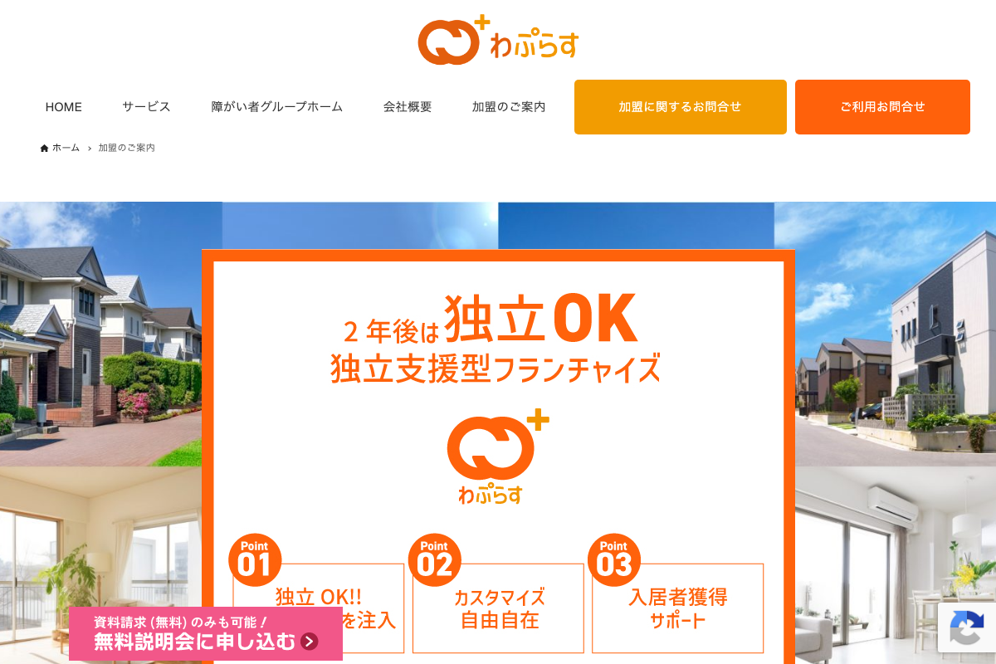Click the 独立 OK!! point text
The width and height of the screenshot is (996, 664).
point(319,597)
